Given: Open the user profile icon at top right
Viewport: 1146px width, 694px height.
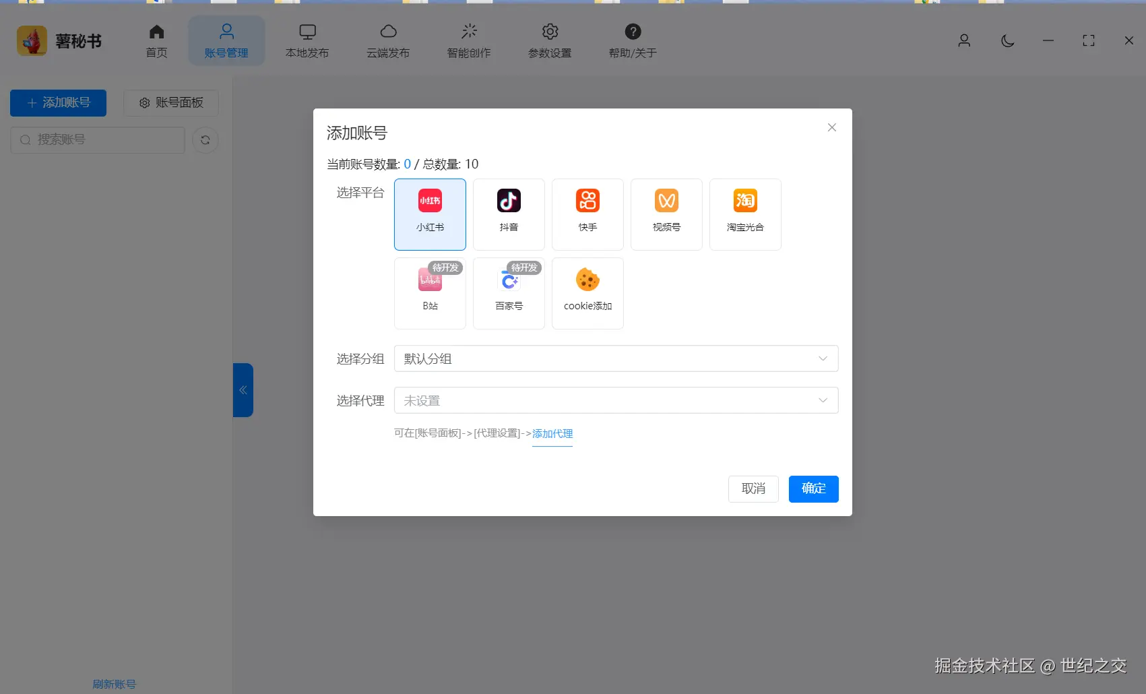Looking at the screenshot, I should coord(964,40).
